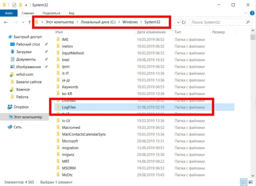Click Properties icon in title bar

pos(14,5)
